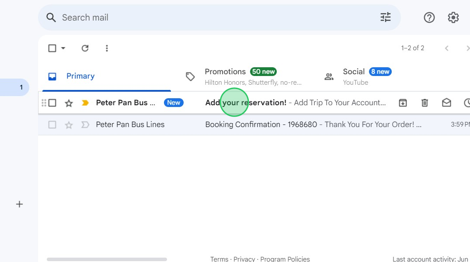Open Gmail settings gear

point(453,17)
